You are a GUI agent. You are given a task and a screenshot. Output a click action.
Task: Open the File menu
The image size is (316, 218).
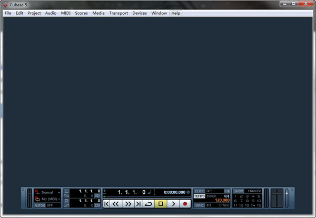click(8, 13)
